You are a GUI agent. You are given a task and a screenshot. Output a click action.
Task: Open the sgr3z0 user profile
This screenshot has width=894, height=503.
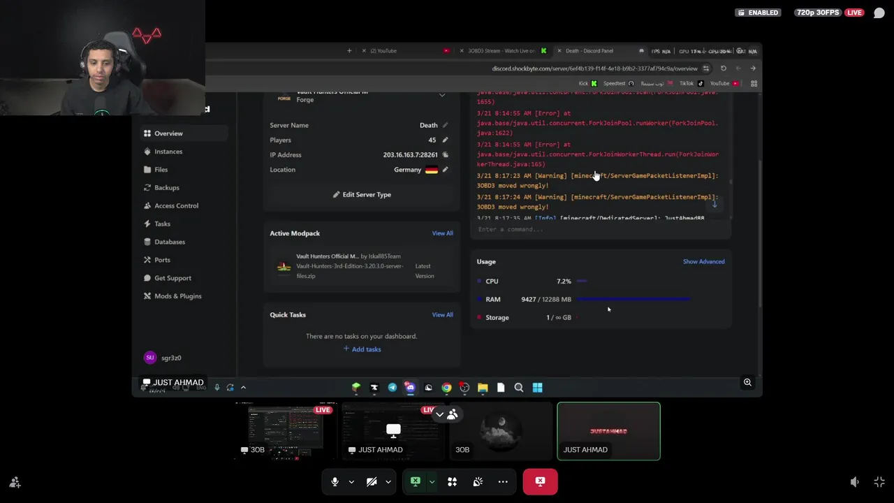163,358
